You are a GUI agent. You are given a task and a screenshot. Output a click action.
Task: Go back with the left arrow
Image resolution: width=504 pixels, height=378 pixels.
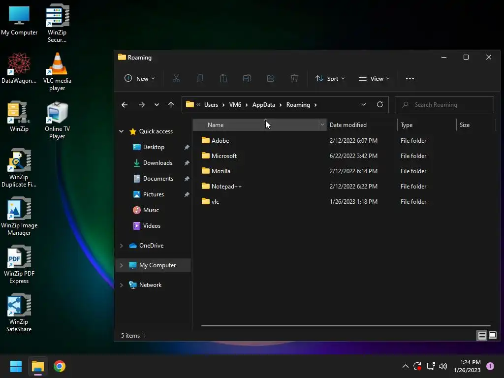tap(125, 105)
